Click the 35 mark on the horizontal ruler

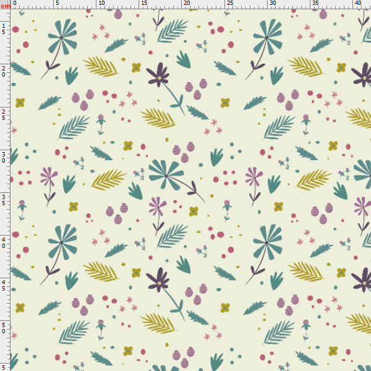315,3
